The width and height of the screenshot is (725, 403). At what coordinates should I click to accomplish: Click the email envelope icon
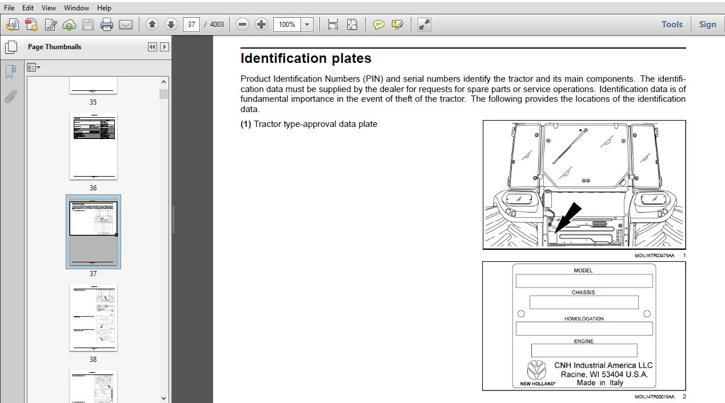[126, 25]
